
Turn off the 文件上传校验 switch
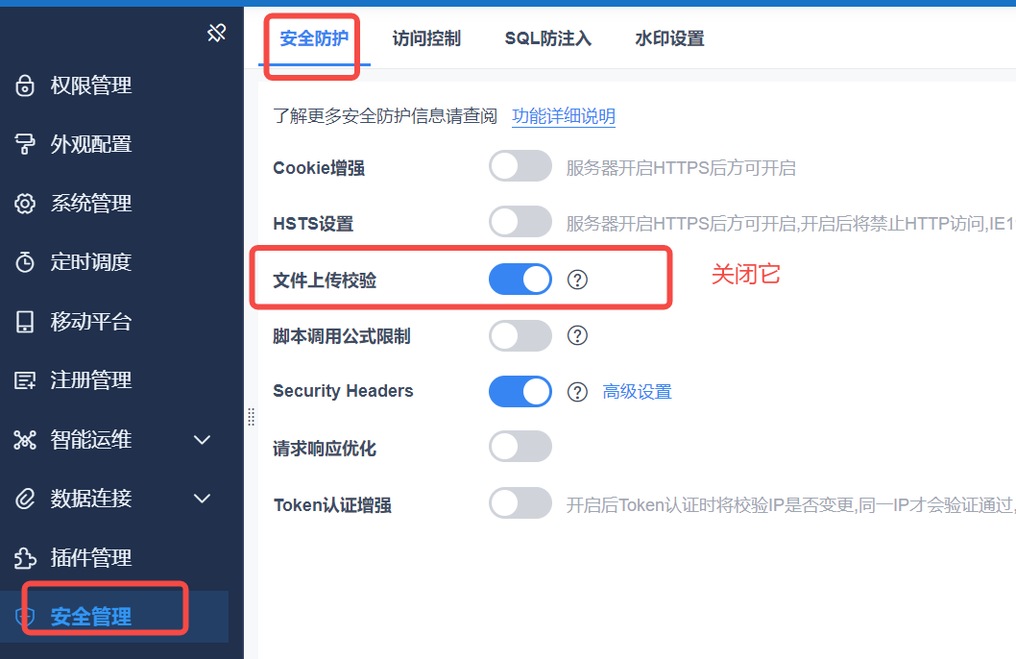[520, 280]
